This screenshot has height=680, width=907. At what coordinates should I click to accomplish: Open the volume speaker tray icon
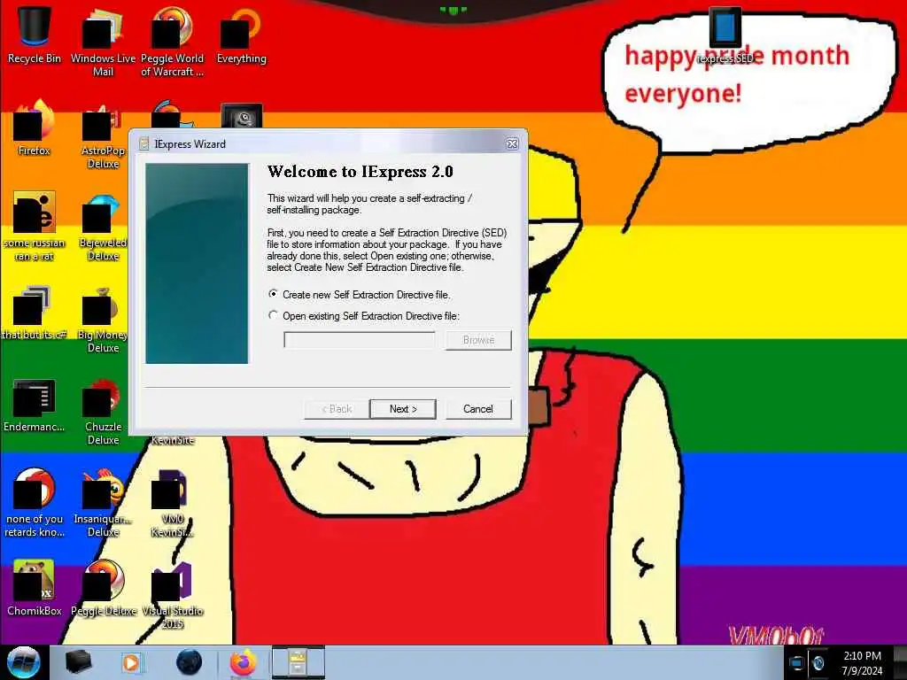pyautogui.click(x=818, y=663)
